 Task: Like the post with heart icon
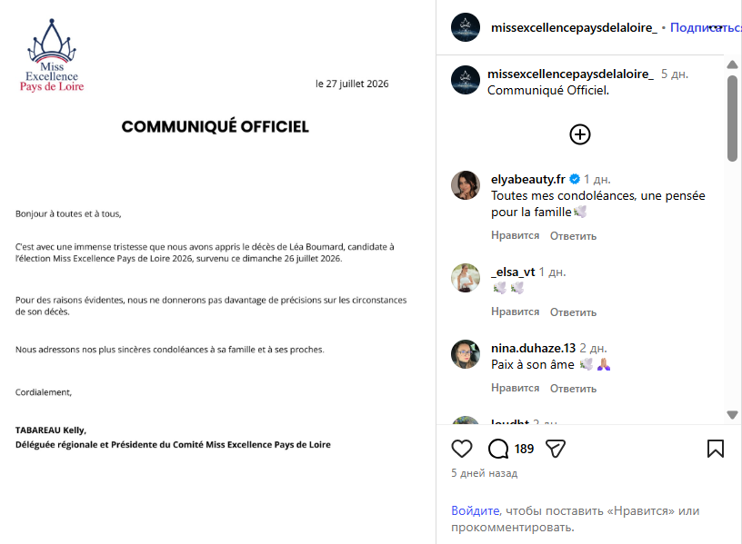pos(461,449)
